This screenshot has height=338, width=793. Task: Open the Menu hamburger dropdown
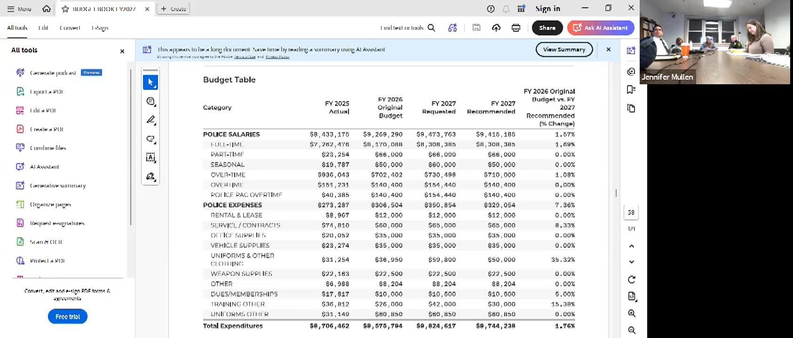(x=19, y=9)
